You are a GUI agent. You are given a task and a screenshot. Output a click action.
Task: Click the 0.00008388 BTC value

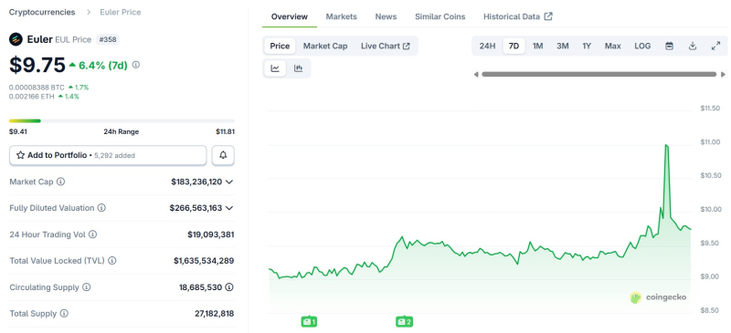37,87
